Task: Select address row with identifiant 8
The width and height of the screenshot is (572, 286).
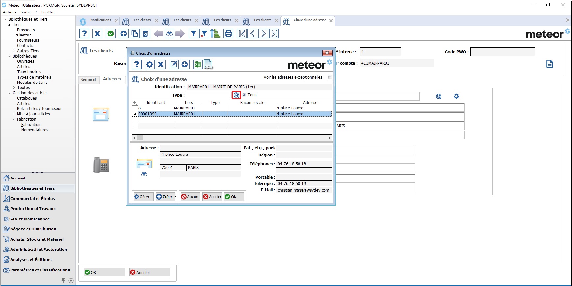Action: tap(232, 108)
